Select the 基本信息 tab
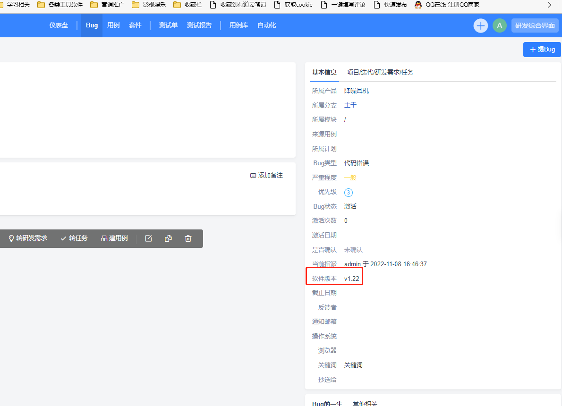562x406 pixels. (x=324, y=72)
